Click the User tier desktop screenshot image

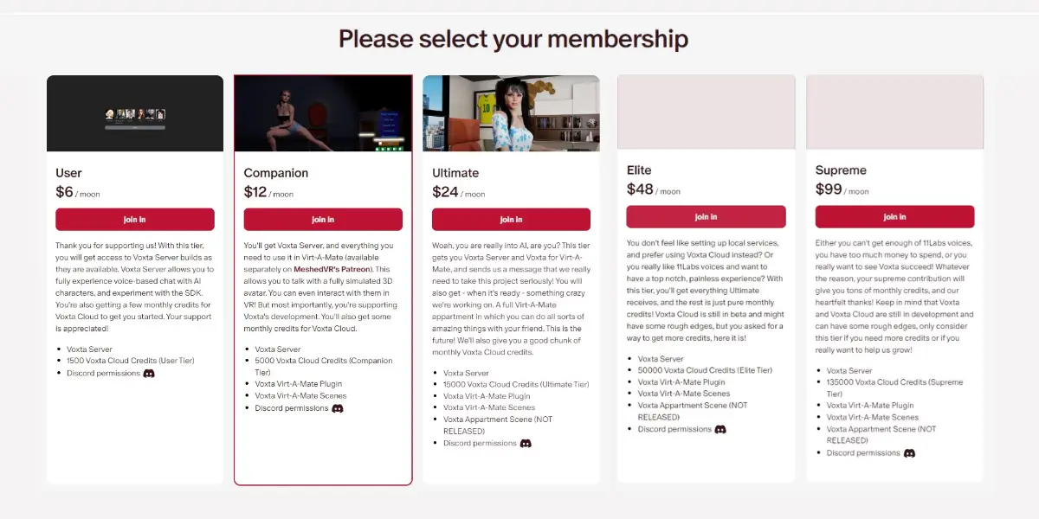[134, 112]
